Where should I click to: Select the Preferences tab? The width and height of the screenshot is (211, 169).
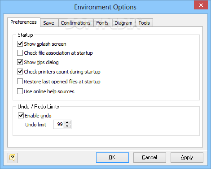[23, 22]
